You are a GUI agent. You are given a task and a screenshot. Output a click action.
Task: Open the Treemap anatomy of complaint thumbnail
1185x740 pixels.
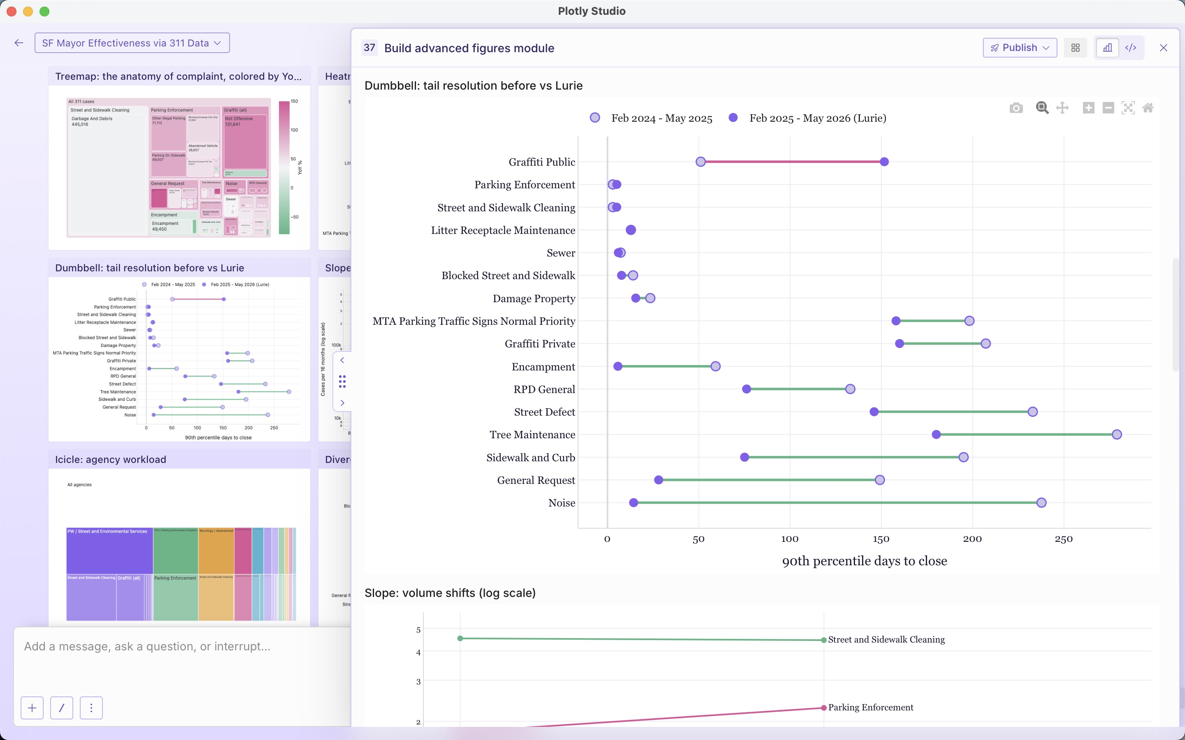pos(179,167)
